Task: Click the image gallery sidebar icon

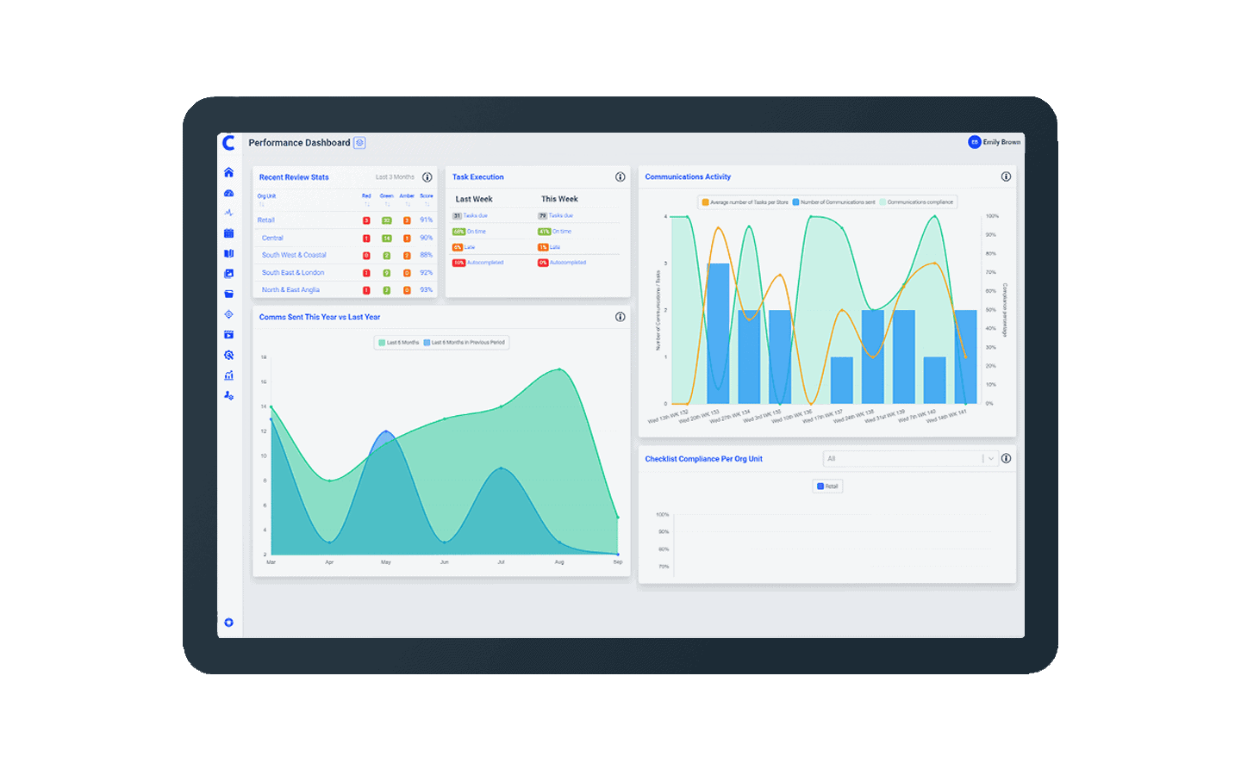Action: (x=228, y=274)
